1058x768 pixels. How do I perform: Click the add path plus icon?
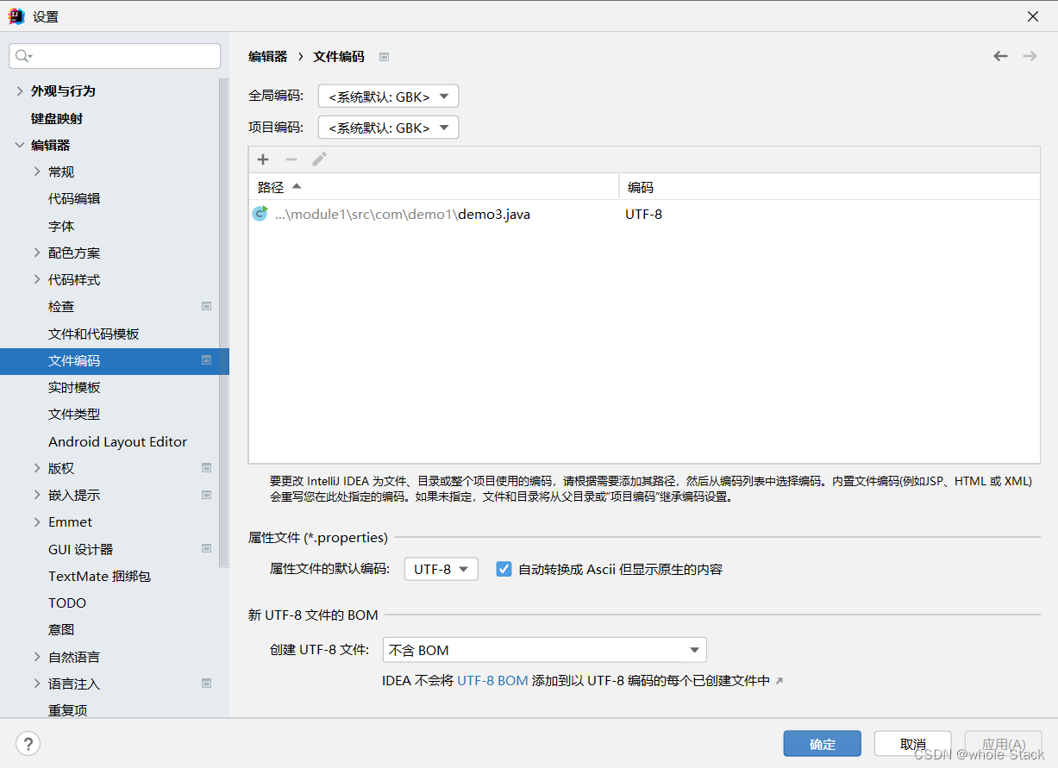(263, 159)
